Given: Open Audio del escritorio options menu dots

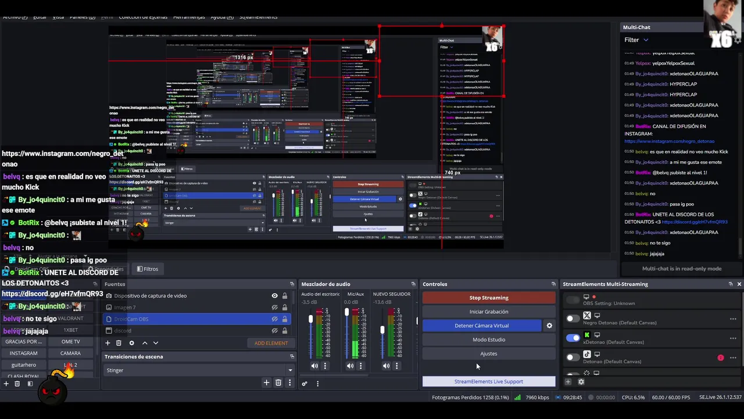Looking at the screenshot, I should click(x=325, y=365).
